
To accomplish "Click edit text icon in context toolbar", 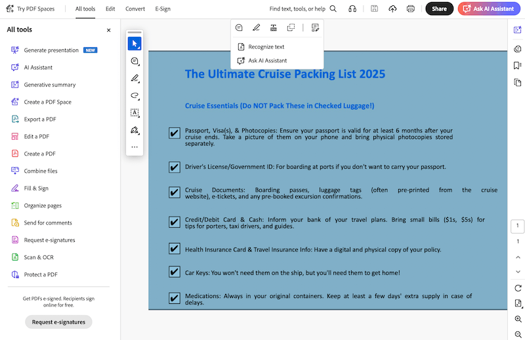I will pyautogui.click(x=315, y=28).
